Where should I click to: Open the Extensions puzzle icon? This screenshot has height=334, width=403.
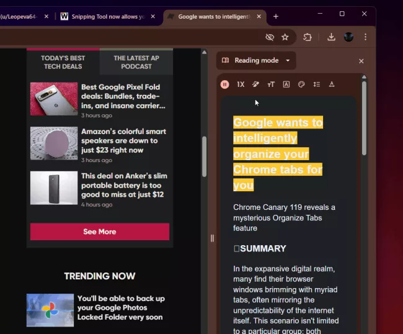pyautogui.click(x=307, y=37)
